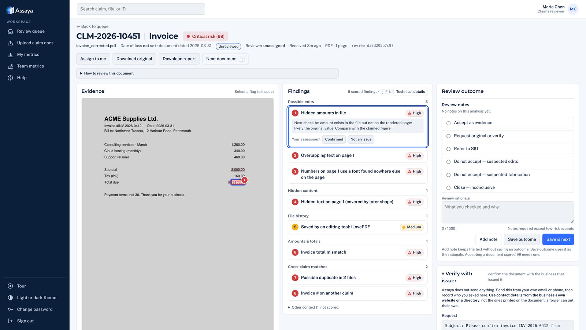Click the Sign out icon
This screenshot has height=330, width=586.
point(10,321)
